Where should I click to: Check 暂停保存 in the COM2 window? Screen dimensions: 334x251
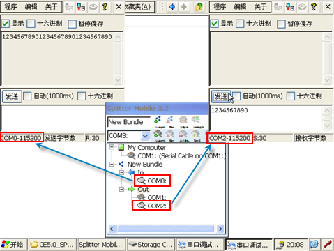click(x=281, y=24)
